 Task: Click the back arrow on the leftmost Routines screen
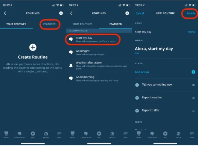coord(5,13)
